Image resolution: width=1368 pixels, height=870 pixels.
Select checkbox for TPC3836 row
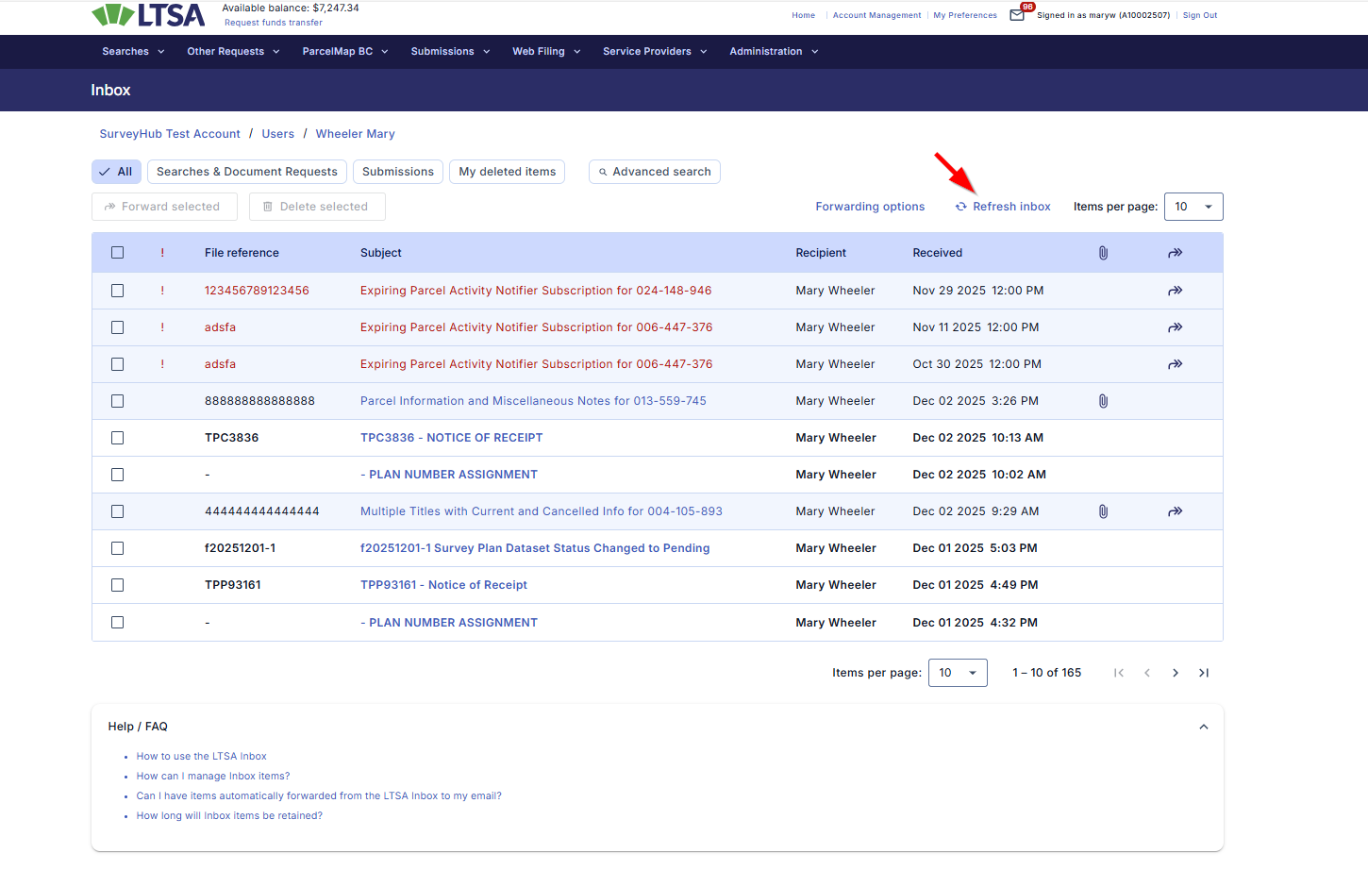118,438
